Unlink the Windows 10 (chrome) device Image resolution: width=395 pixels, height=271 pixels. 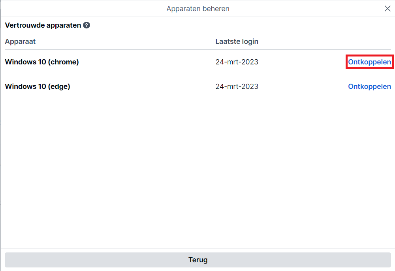pyautogui.click(x=369, y=62)
